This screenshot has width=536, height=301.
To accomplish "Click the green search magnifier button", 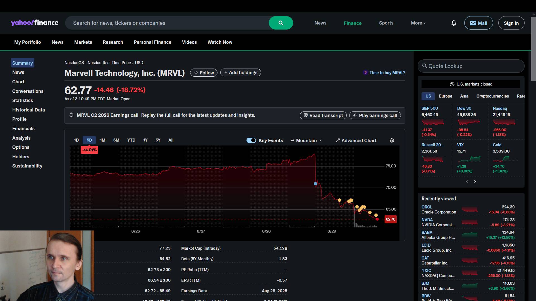I will pyautogui.click(x=281, y=23).
